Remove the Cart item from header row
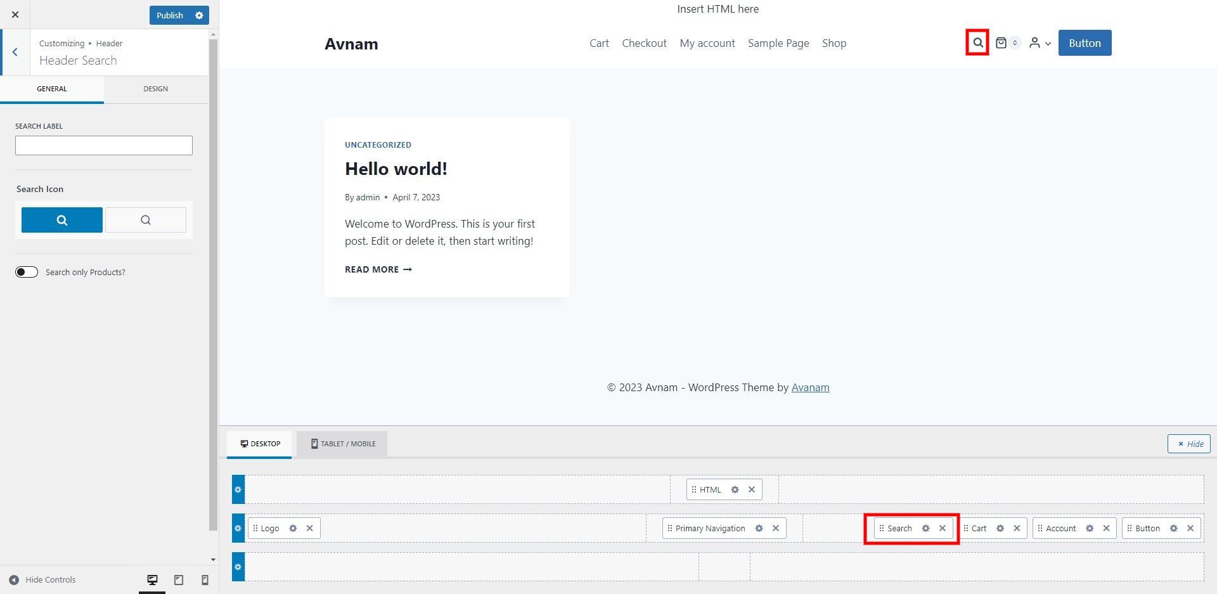Image resolution: width=1217 pixels, height=594 pixels. coord(1017,528)
